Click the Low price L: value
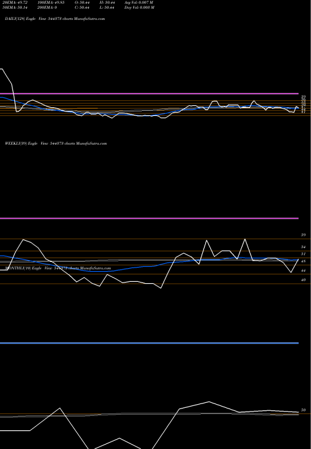 [107, 7]
